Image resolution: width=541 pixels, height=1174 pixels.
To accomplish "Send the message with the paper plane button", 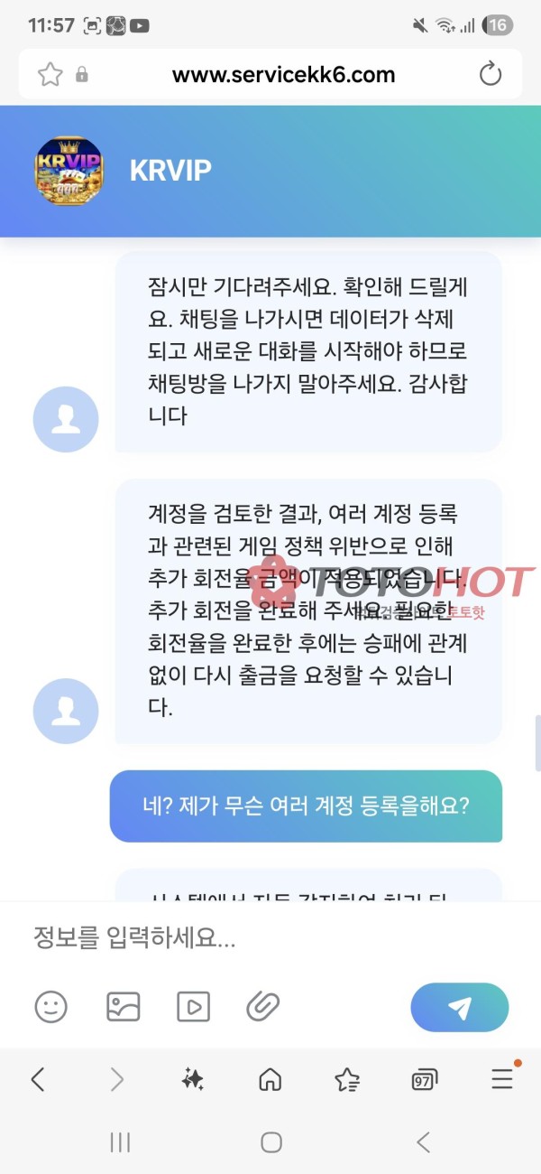I will [460, 1008].
